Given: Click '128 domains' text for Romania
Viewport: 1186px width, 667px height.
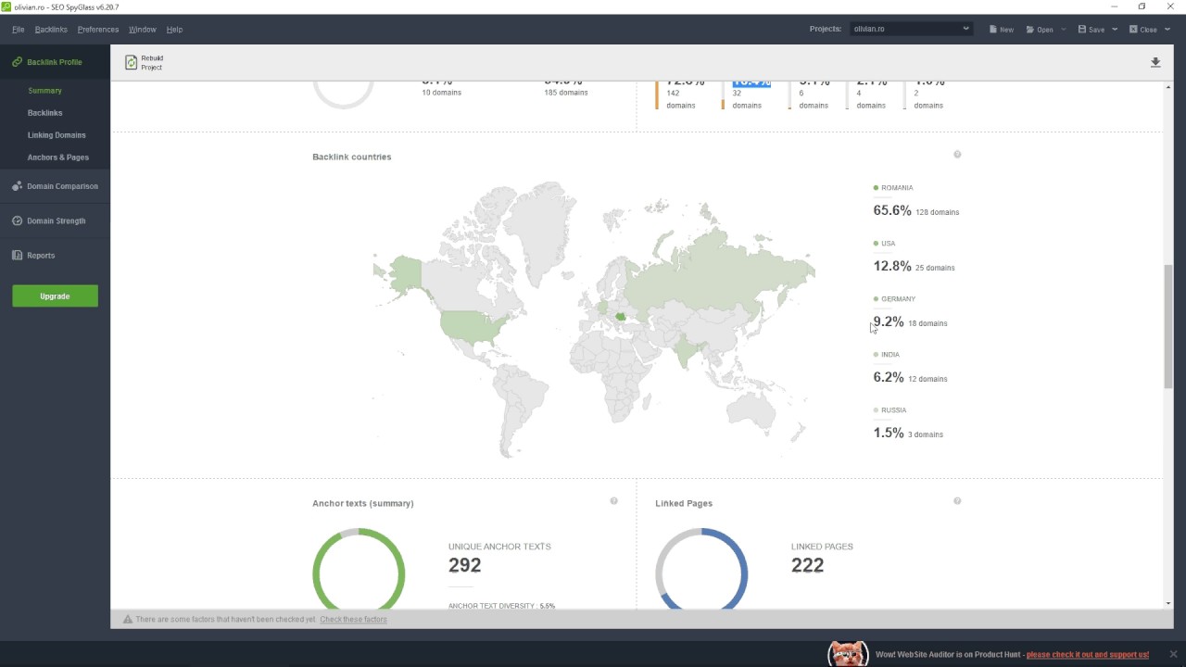Looking at the screenshot, I should coord(938,212).
